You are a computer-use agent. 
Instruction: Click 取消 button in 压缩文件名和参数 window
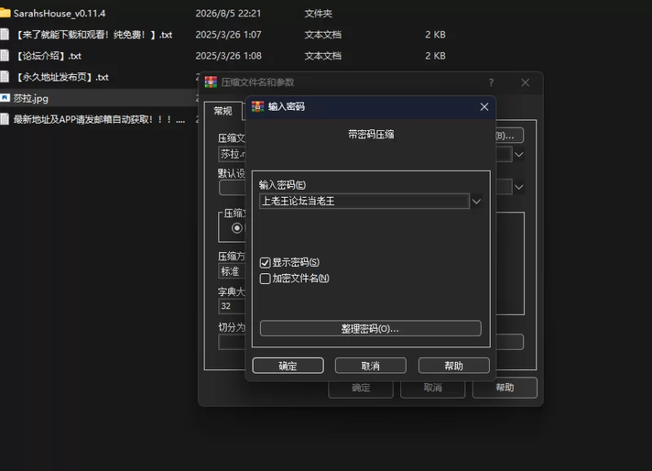click(433, 387)
